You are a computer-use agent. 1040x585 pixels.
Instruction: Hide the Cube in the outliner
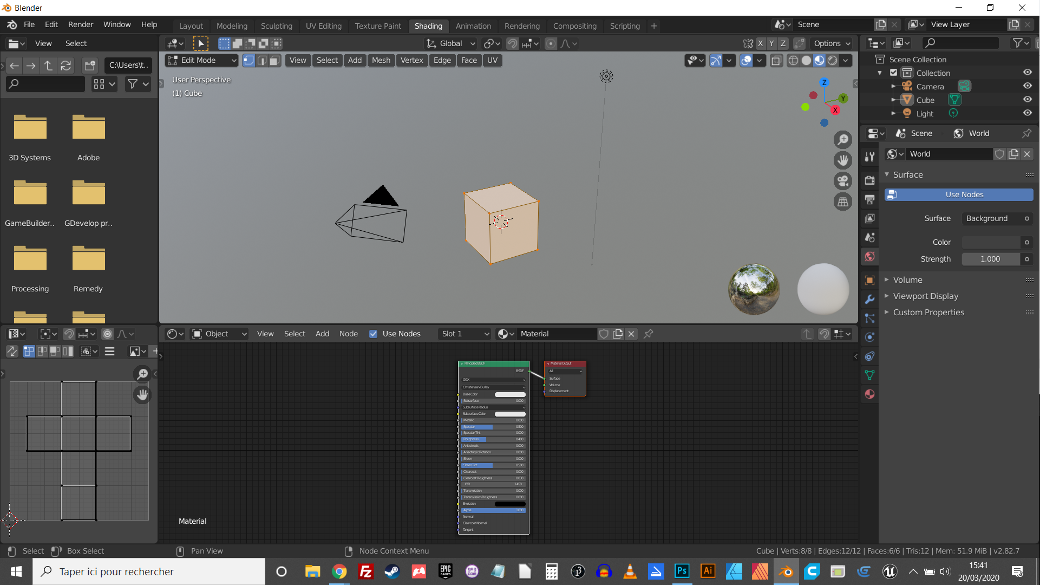point(1027,100)
